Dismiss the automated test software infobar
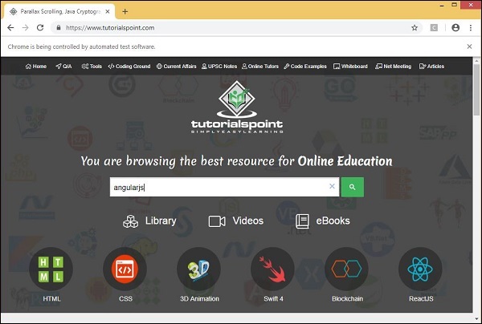The height and width of the screenshot is (324, 482). pyautogui.click(x=470, y=47)
